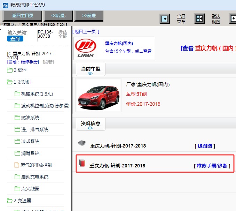Screen dimensions: 236x211
Task: Open the 0 概述 folder icon
Action: [x=10, y=70]
